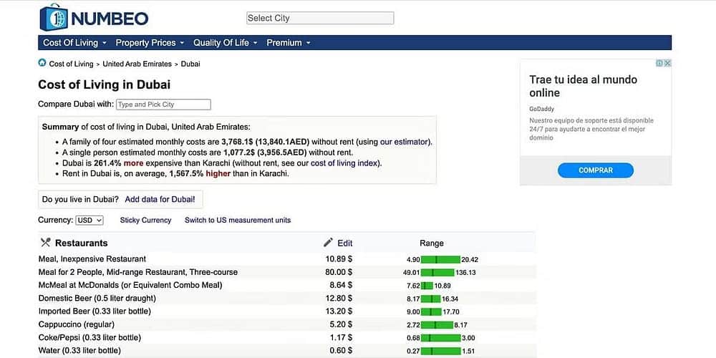Click the Numbeo logo icon
Screen dimensions: 716x358
54,18
